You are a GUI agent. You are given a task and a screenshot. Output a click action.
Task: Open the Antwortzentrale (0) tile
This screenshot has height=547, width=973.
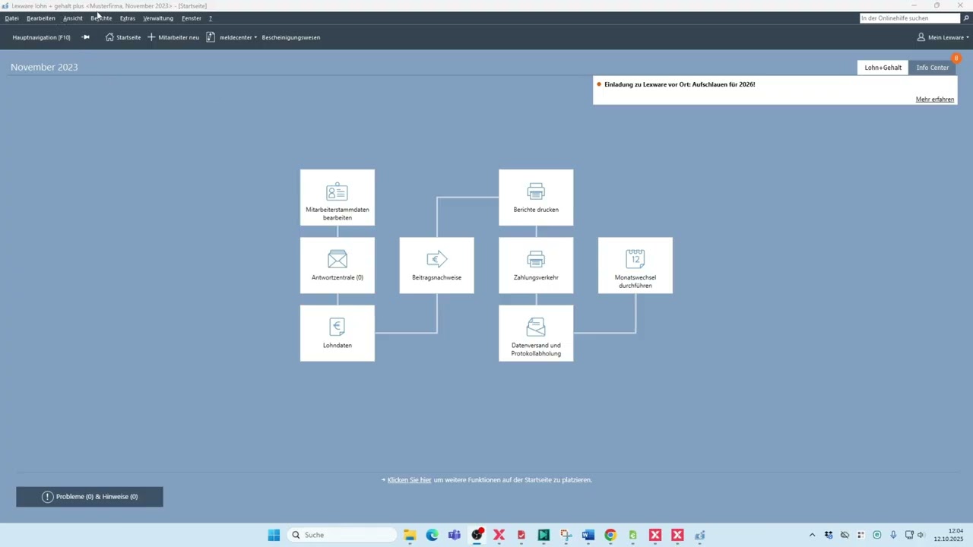338,265
